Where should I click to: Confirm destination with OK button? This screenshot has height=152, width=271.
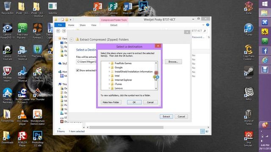(134, 102)
